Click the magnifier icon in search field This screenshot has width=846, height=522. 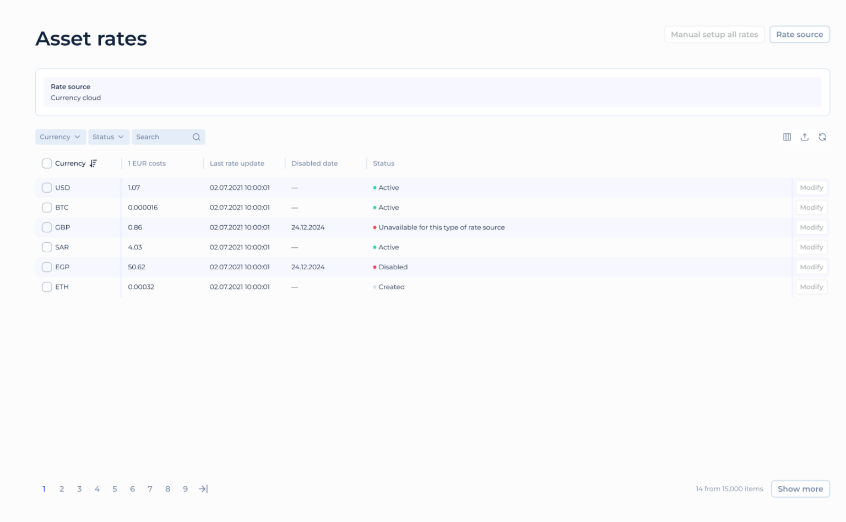[x=196, y=137]
